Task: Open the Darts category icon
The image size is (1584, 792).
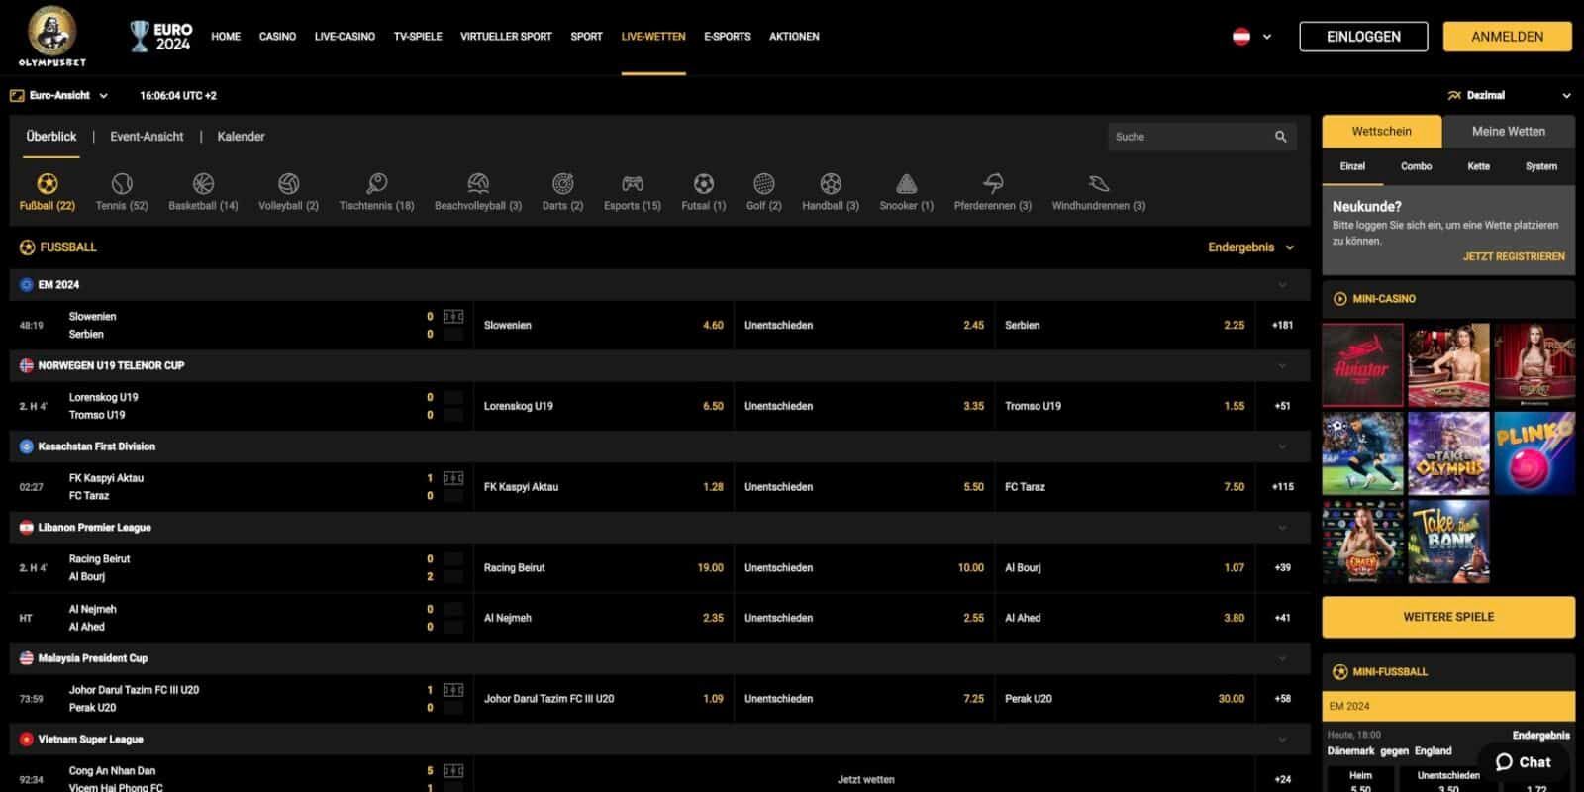Action: point(562,184)
